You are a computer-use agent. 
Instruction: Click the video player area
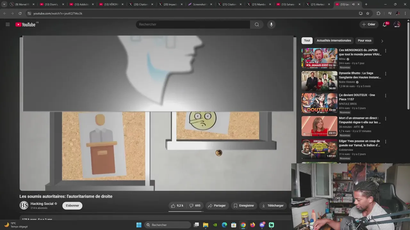pos(158,113)
